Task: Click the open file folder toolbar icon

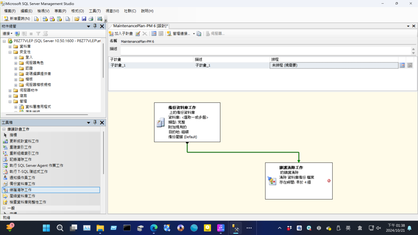Action: (x=77, y=19)
